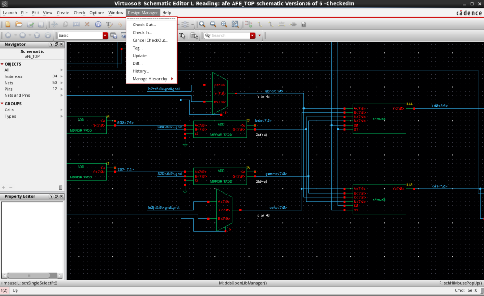The height and width of the screenshot is (296, 484).
Task: Click the Zoom to Selected icon
Action: (235, 25)
